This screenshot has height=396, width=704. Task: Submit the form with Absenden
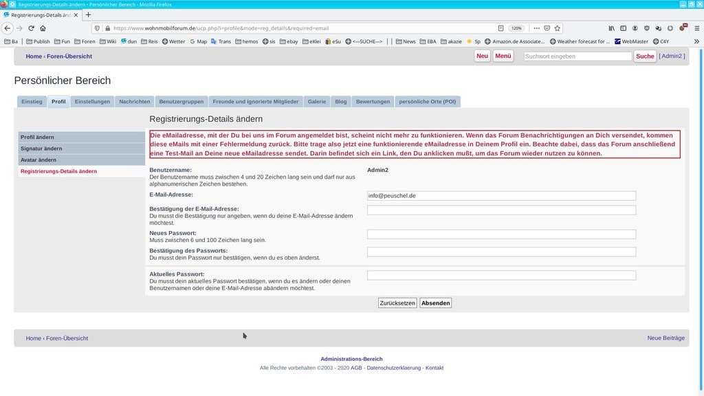pos(435,303)
